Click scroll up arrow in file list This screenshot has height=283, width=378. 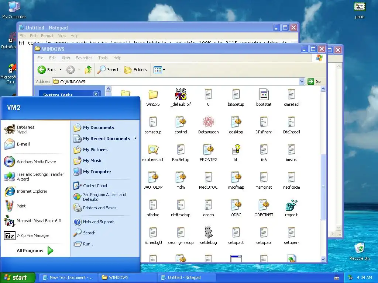click(323, 89)
